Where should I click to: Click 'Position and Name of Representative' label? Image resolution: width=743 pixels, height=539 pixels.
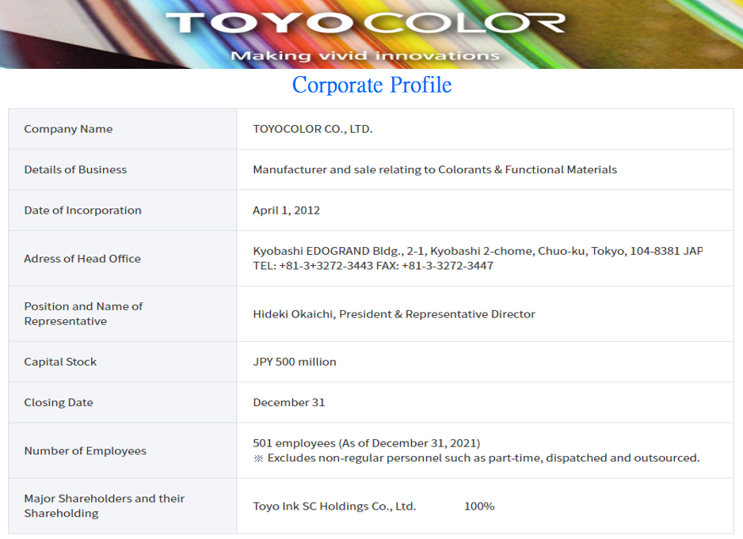point(83,313)
